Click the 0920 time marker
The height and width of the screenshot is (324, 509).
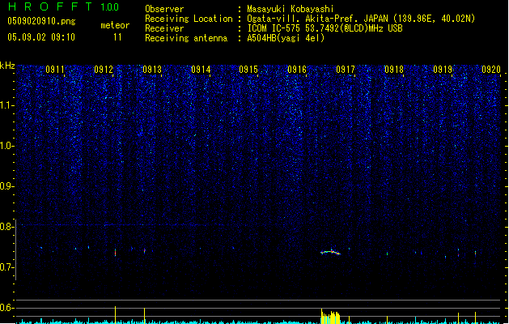coord(491,70)
